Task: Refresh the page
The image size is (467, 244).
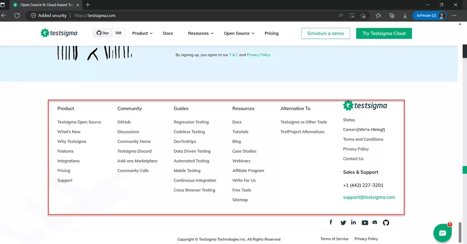Action: [x=17, y=15]
